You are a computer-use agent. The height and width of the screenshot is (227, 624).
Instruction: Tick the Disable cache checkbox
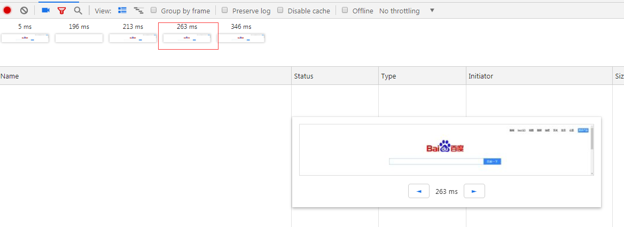coord(280,10)
